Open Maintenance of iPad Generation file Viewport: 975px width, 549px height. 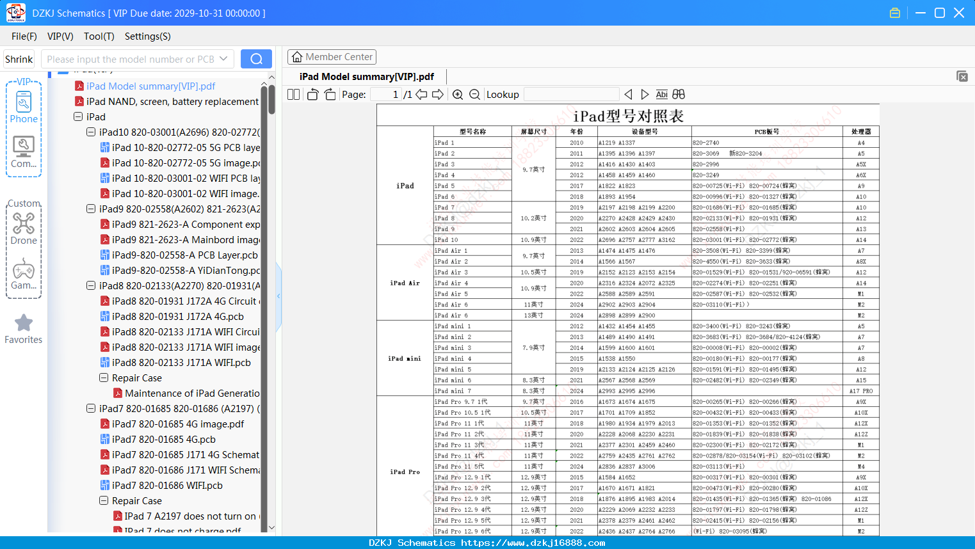193,394
